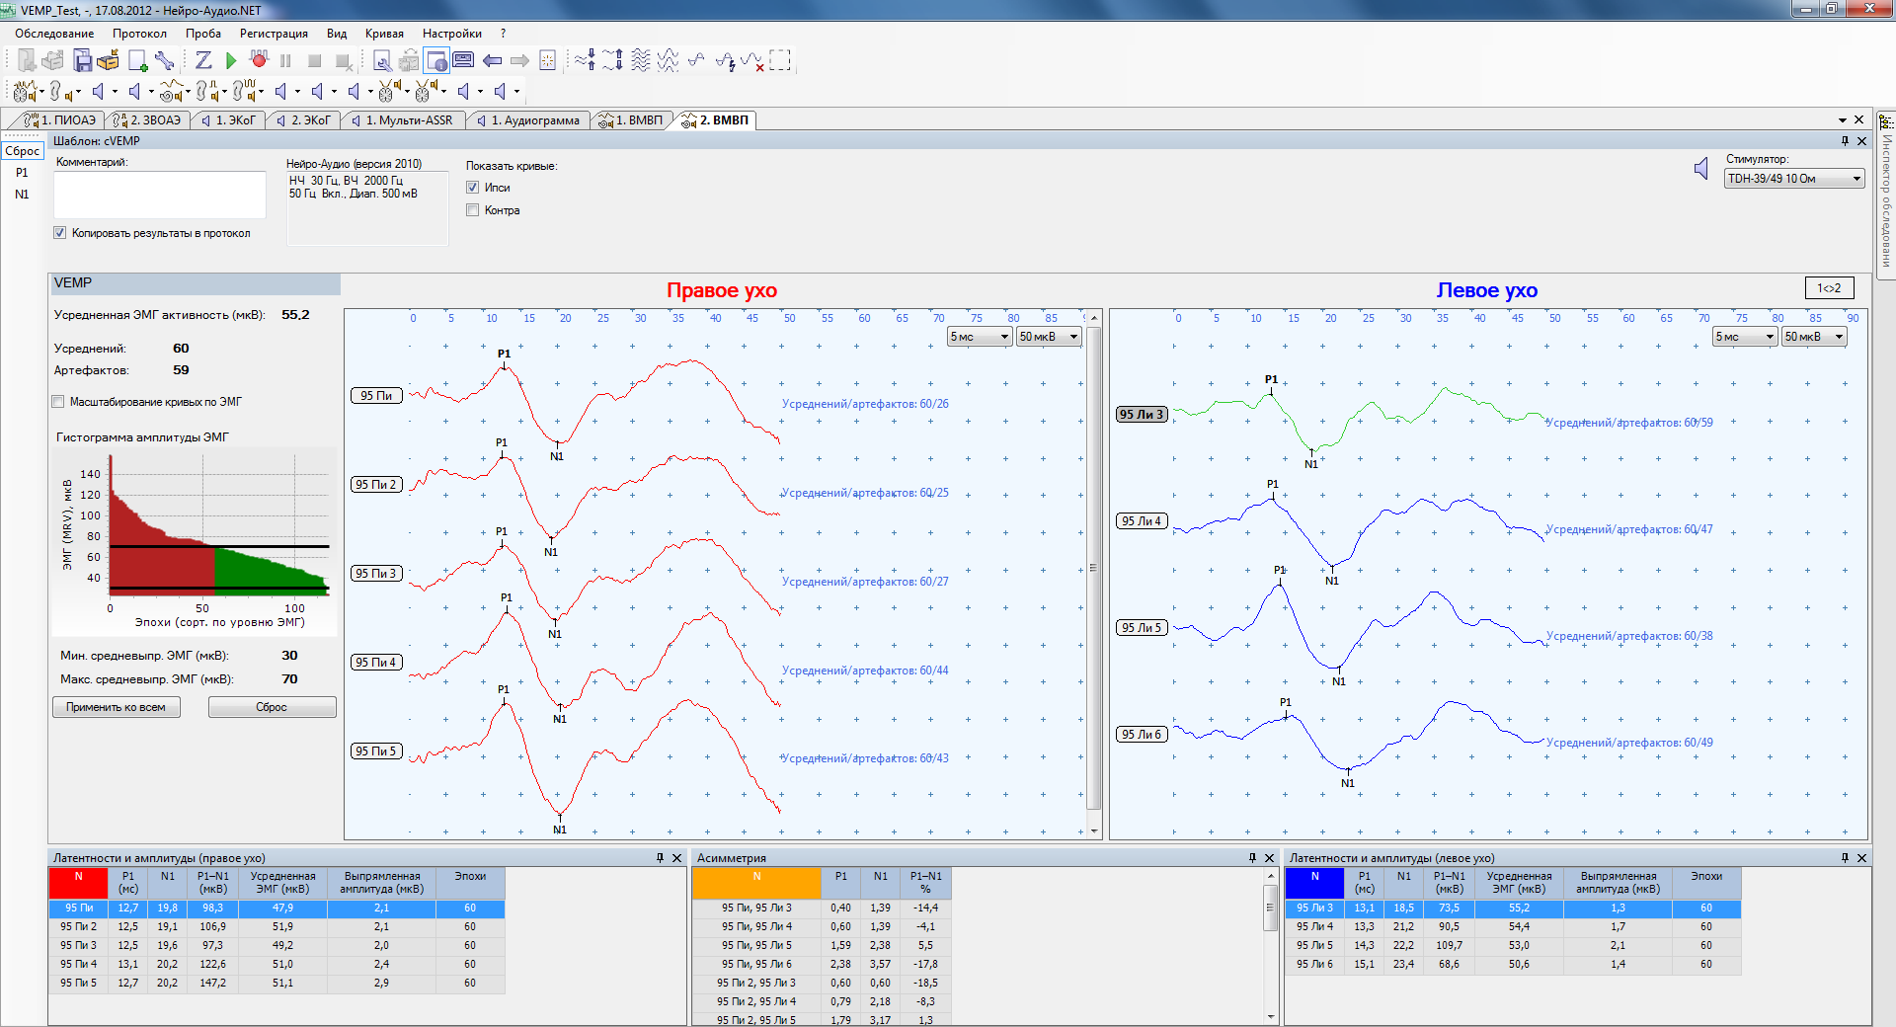Open the Обследование menu
Screen dimensions: 1896x1027
[54, 34]
